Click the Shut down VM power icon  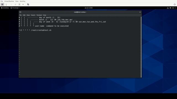(x=19, y=4)
